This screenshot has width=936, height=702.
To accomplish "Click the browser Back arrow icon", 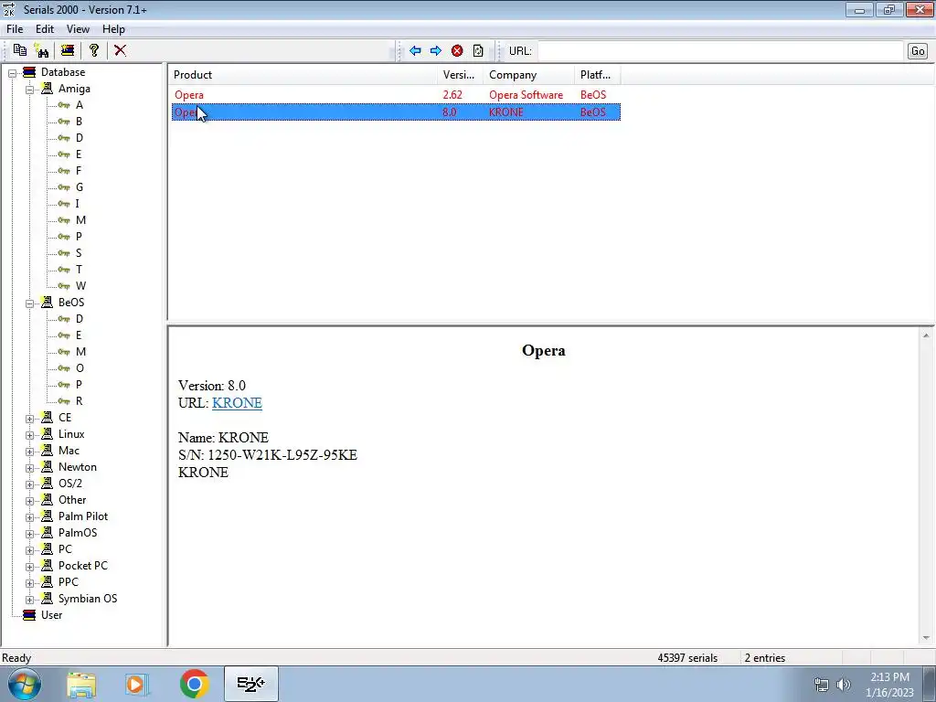I will click(x=416, y=51).
